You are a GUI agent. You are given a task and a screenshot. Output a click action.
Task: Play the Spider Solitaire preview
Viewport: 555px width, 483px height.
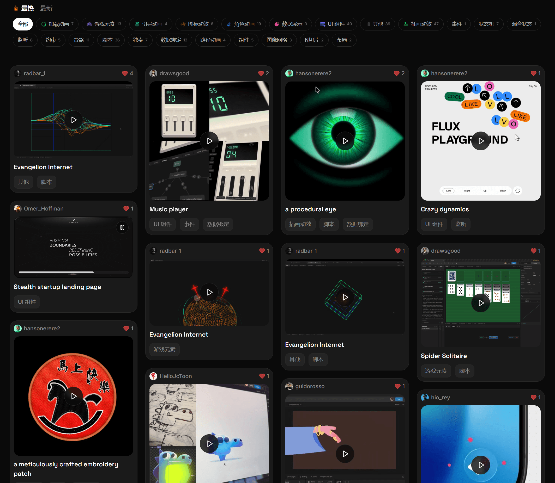[x=480, y=303]
